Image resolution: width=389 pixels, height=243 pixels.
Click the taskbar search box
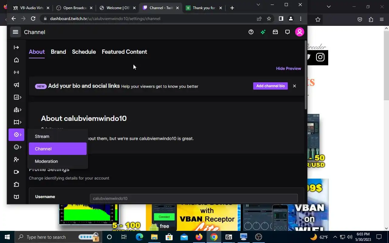click(x=58, y=237)
